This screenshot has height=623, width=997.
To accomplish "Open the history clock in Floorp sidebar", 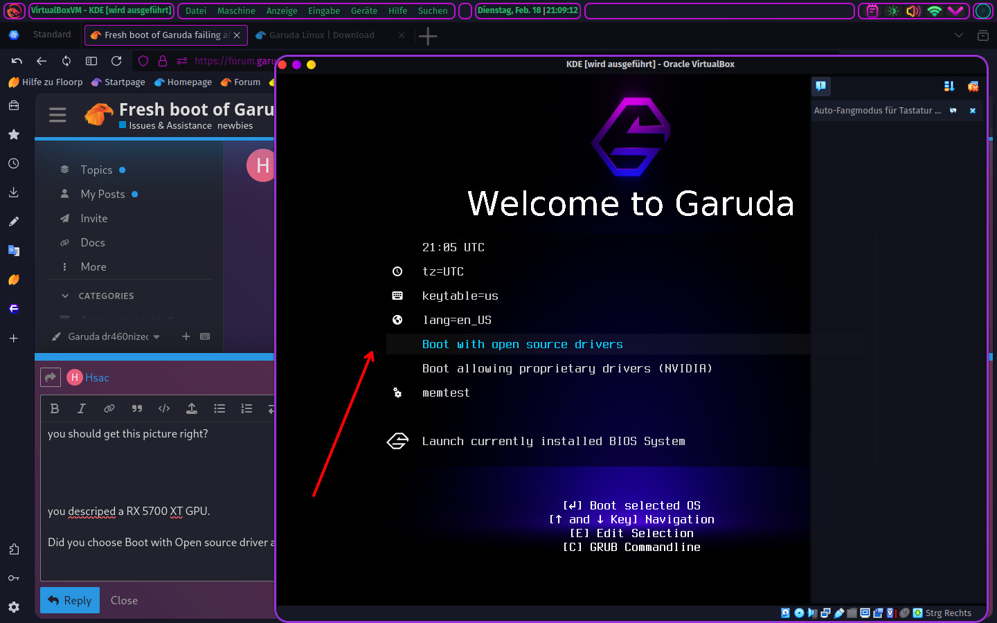I will [x=14, y=163].
